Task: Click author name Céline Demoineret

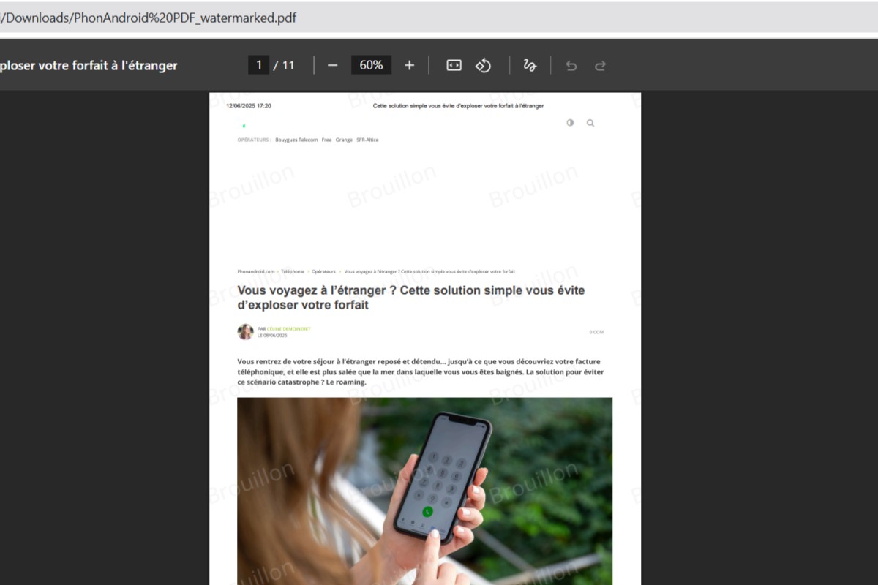Action: (x=288, y=329)
